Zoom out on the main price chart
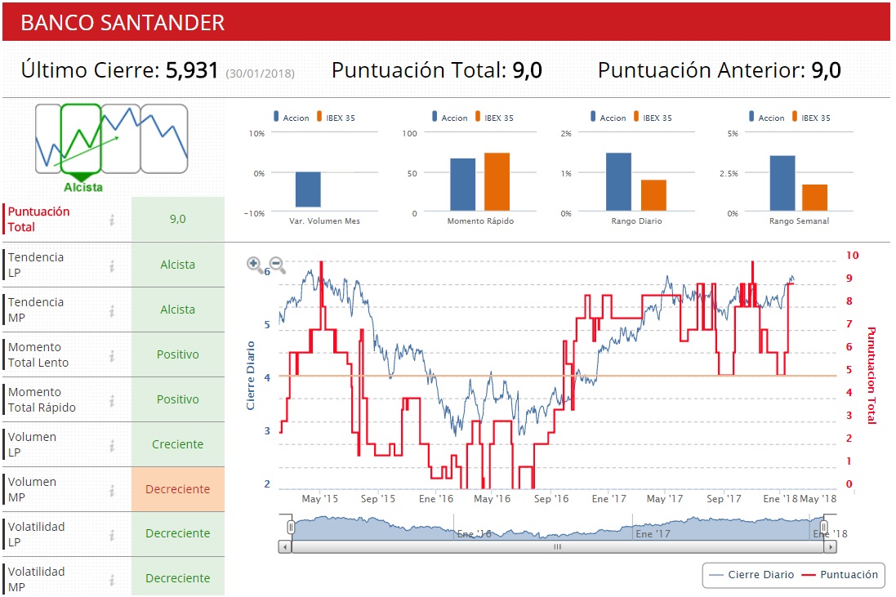Screen dimensions: 896x597 pyautogui.click(x=277, y=265)
